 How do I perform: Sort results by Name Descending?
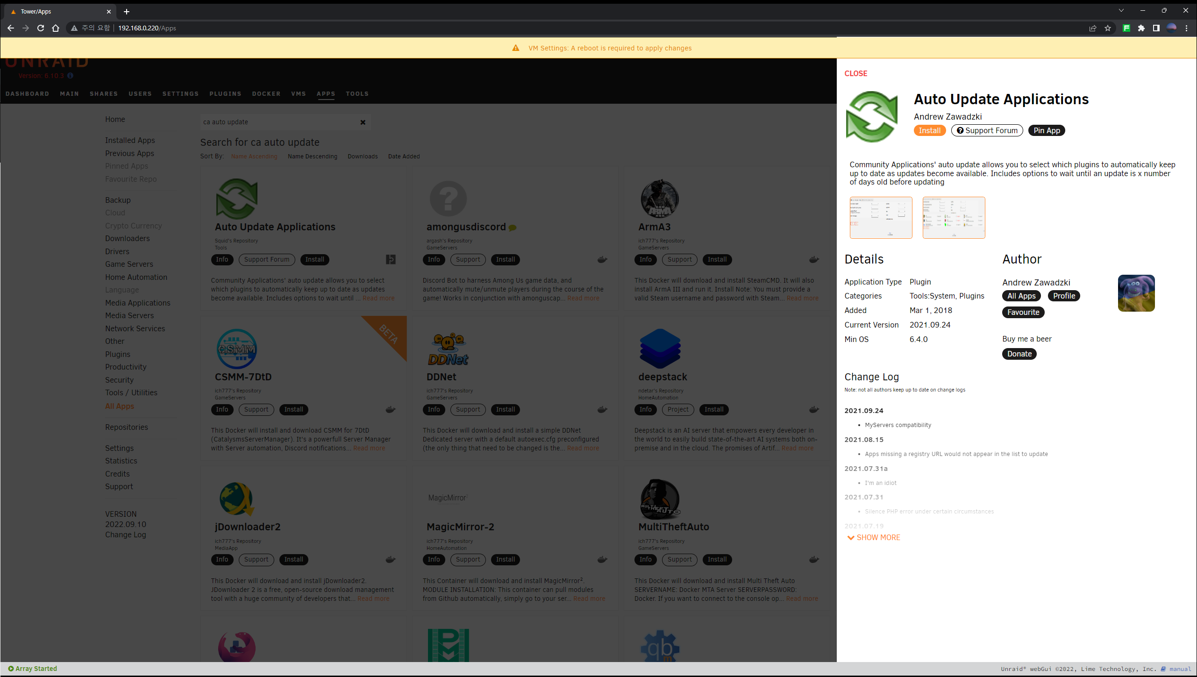click(312, 157)
